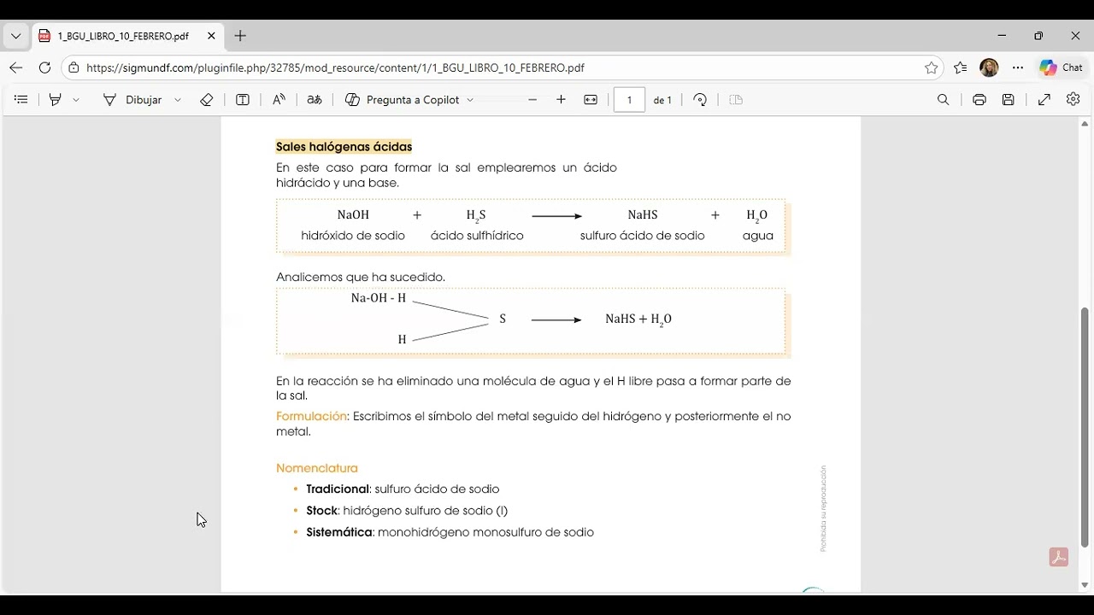Click the ácido sulfhídrico label

pyautogui.click(x=477, y=236)
